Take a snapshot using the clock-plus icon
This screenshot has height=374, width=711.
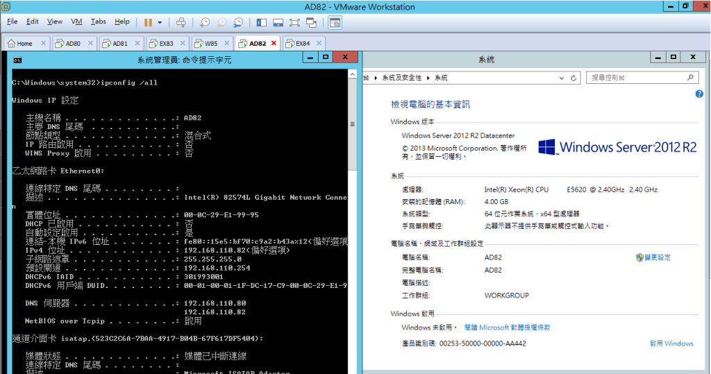(205, 22)
